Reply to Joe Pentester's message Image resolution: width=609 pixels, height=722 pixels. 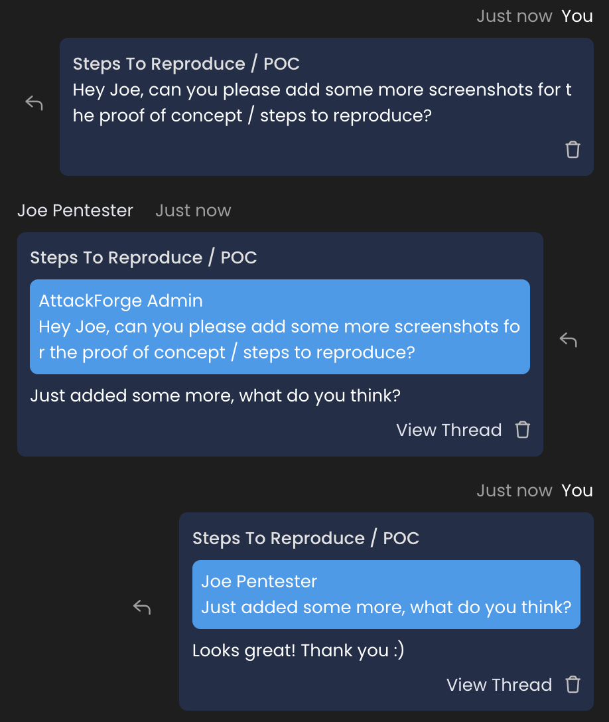click(x=568, y=340)
